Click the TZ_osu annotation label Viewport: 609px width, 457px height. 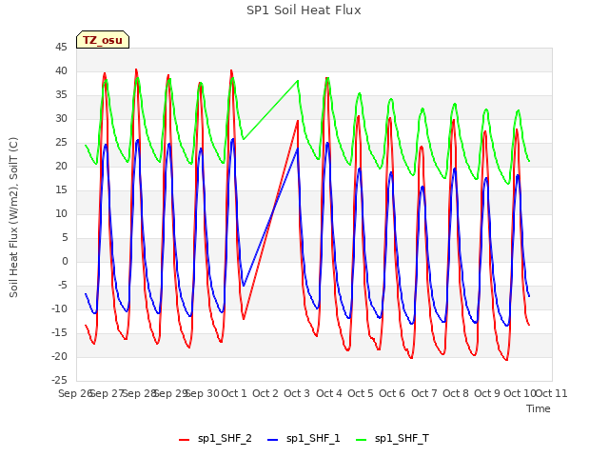pyautogui.click(x=103, y=40)
